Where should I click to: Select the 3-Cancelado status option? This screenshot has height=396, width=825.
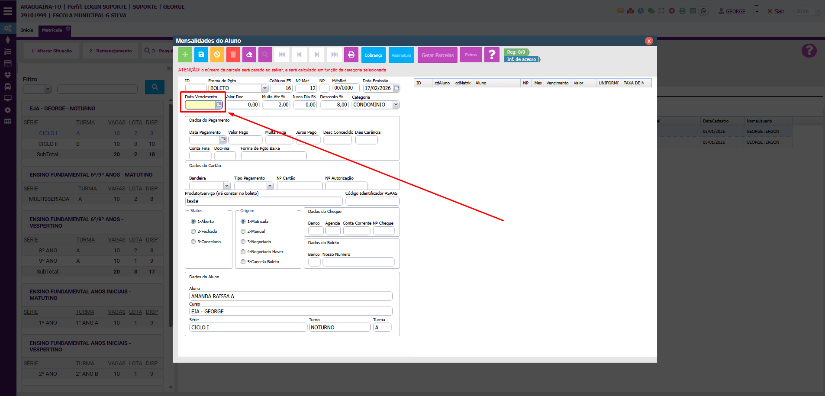[193, 242]
